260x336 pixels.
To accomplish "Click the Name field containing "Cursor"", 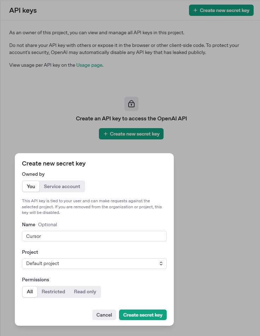I will click(x=94, y=236).
